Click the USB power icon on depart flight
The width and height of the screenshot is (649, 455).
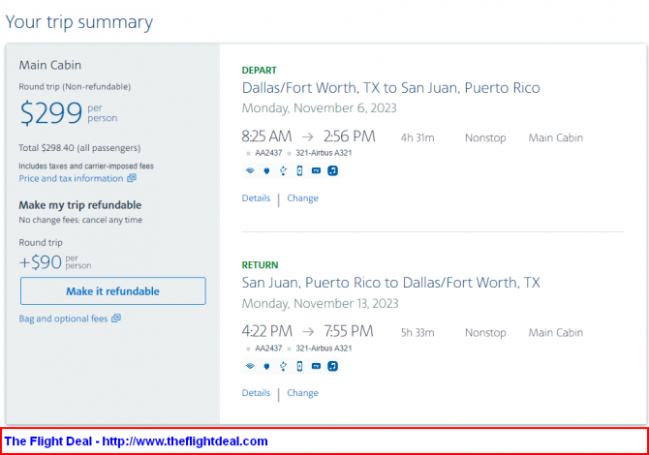point(283,170)
